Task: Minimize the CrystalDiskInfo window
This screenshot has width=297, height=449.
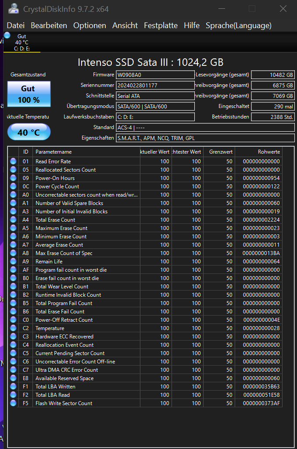Action: coord(222,9)
